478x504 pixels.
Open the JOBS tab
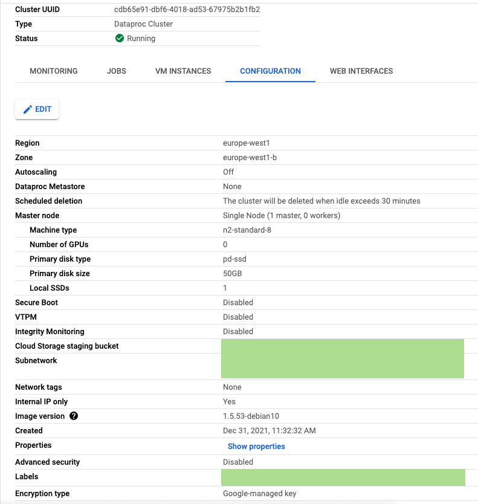[116, 71]
